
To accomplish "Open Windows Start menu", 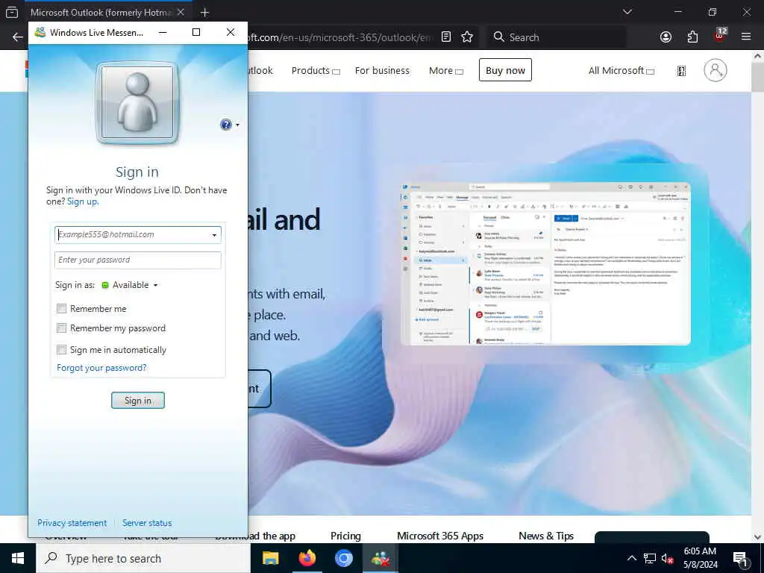I will coord(18,558).
